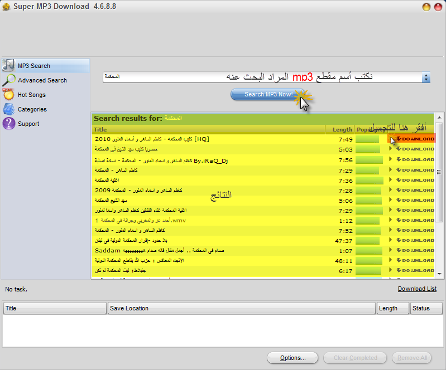446x370 pixels.
Task: Select the result row starting with 2009
Action: pos(263,190)
